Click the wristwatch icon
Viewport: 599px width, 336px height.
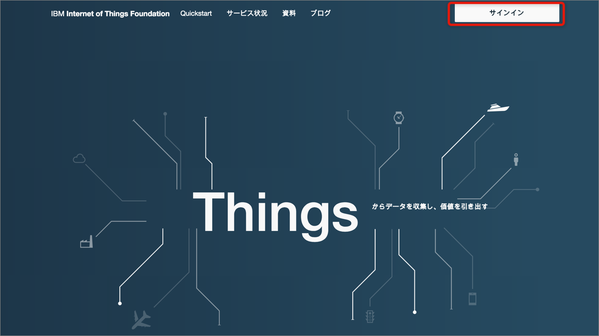(x=399, y=118)
